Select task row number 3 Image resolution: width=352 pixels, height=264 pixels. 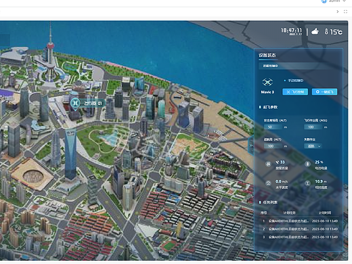[x=300, y=237]
